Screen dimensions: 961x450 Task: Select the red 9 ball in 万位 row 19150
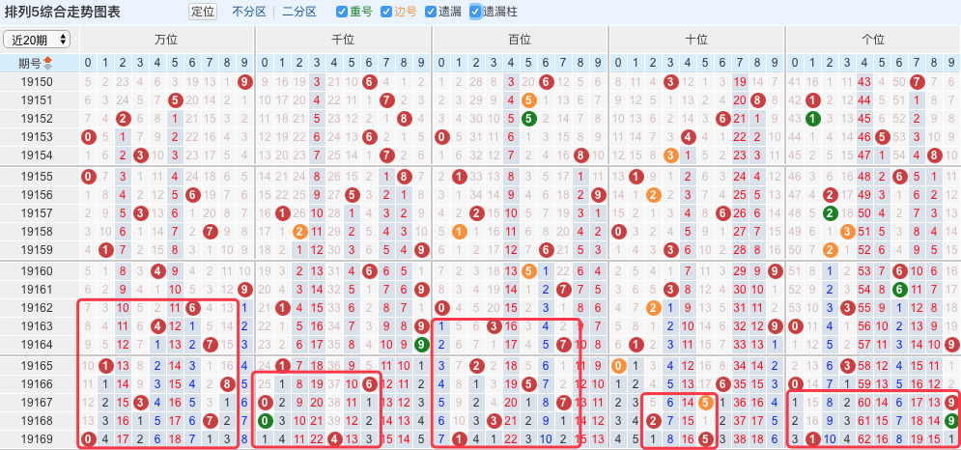click(245, 81)
